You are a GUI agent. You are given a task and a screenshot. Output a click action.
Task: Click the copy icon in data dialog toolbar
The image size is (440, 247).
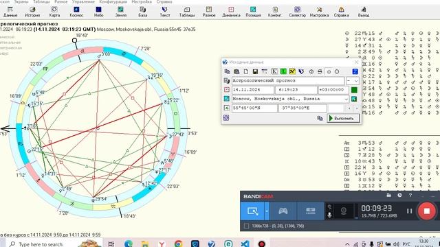coord(228,71)
